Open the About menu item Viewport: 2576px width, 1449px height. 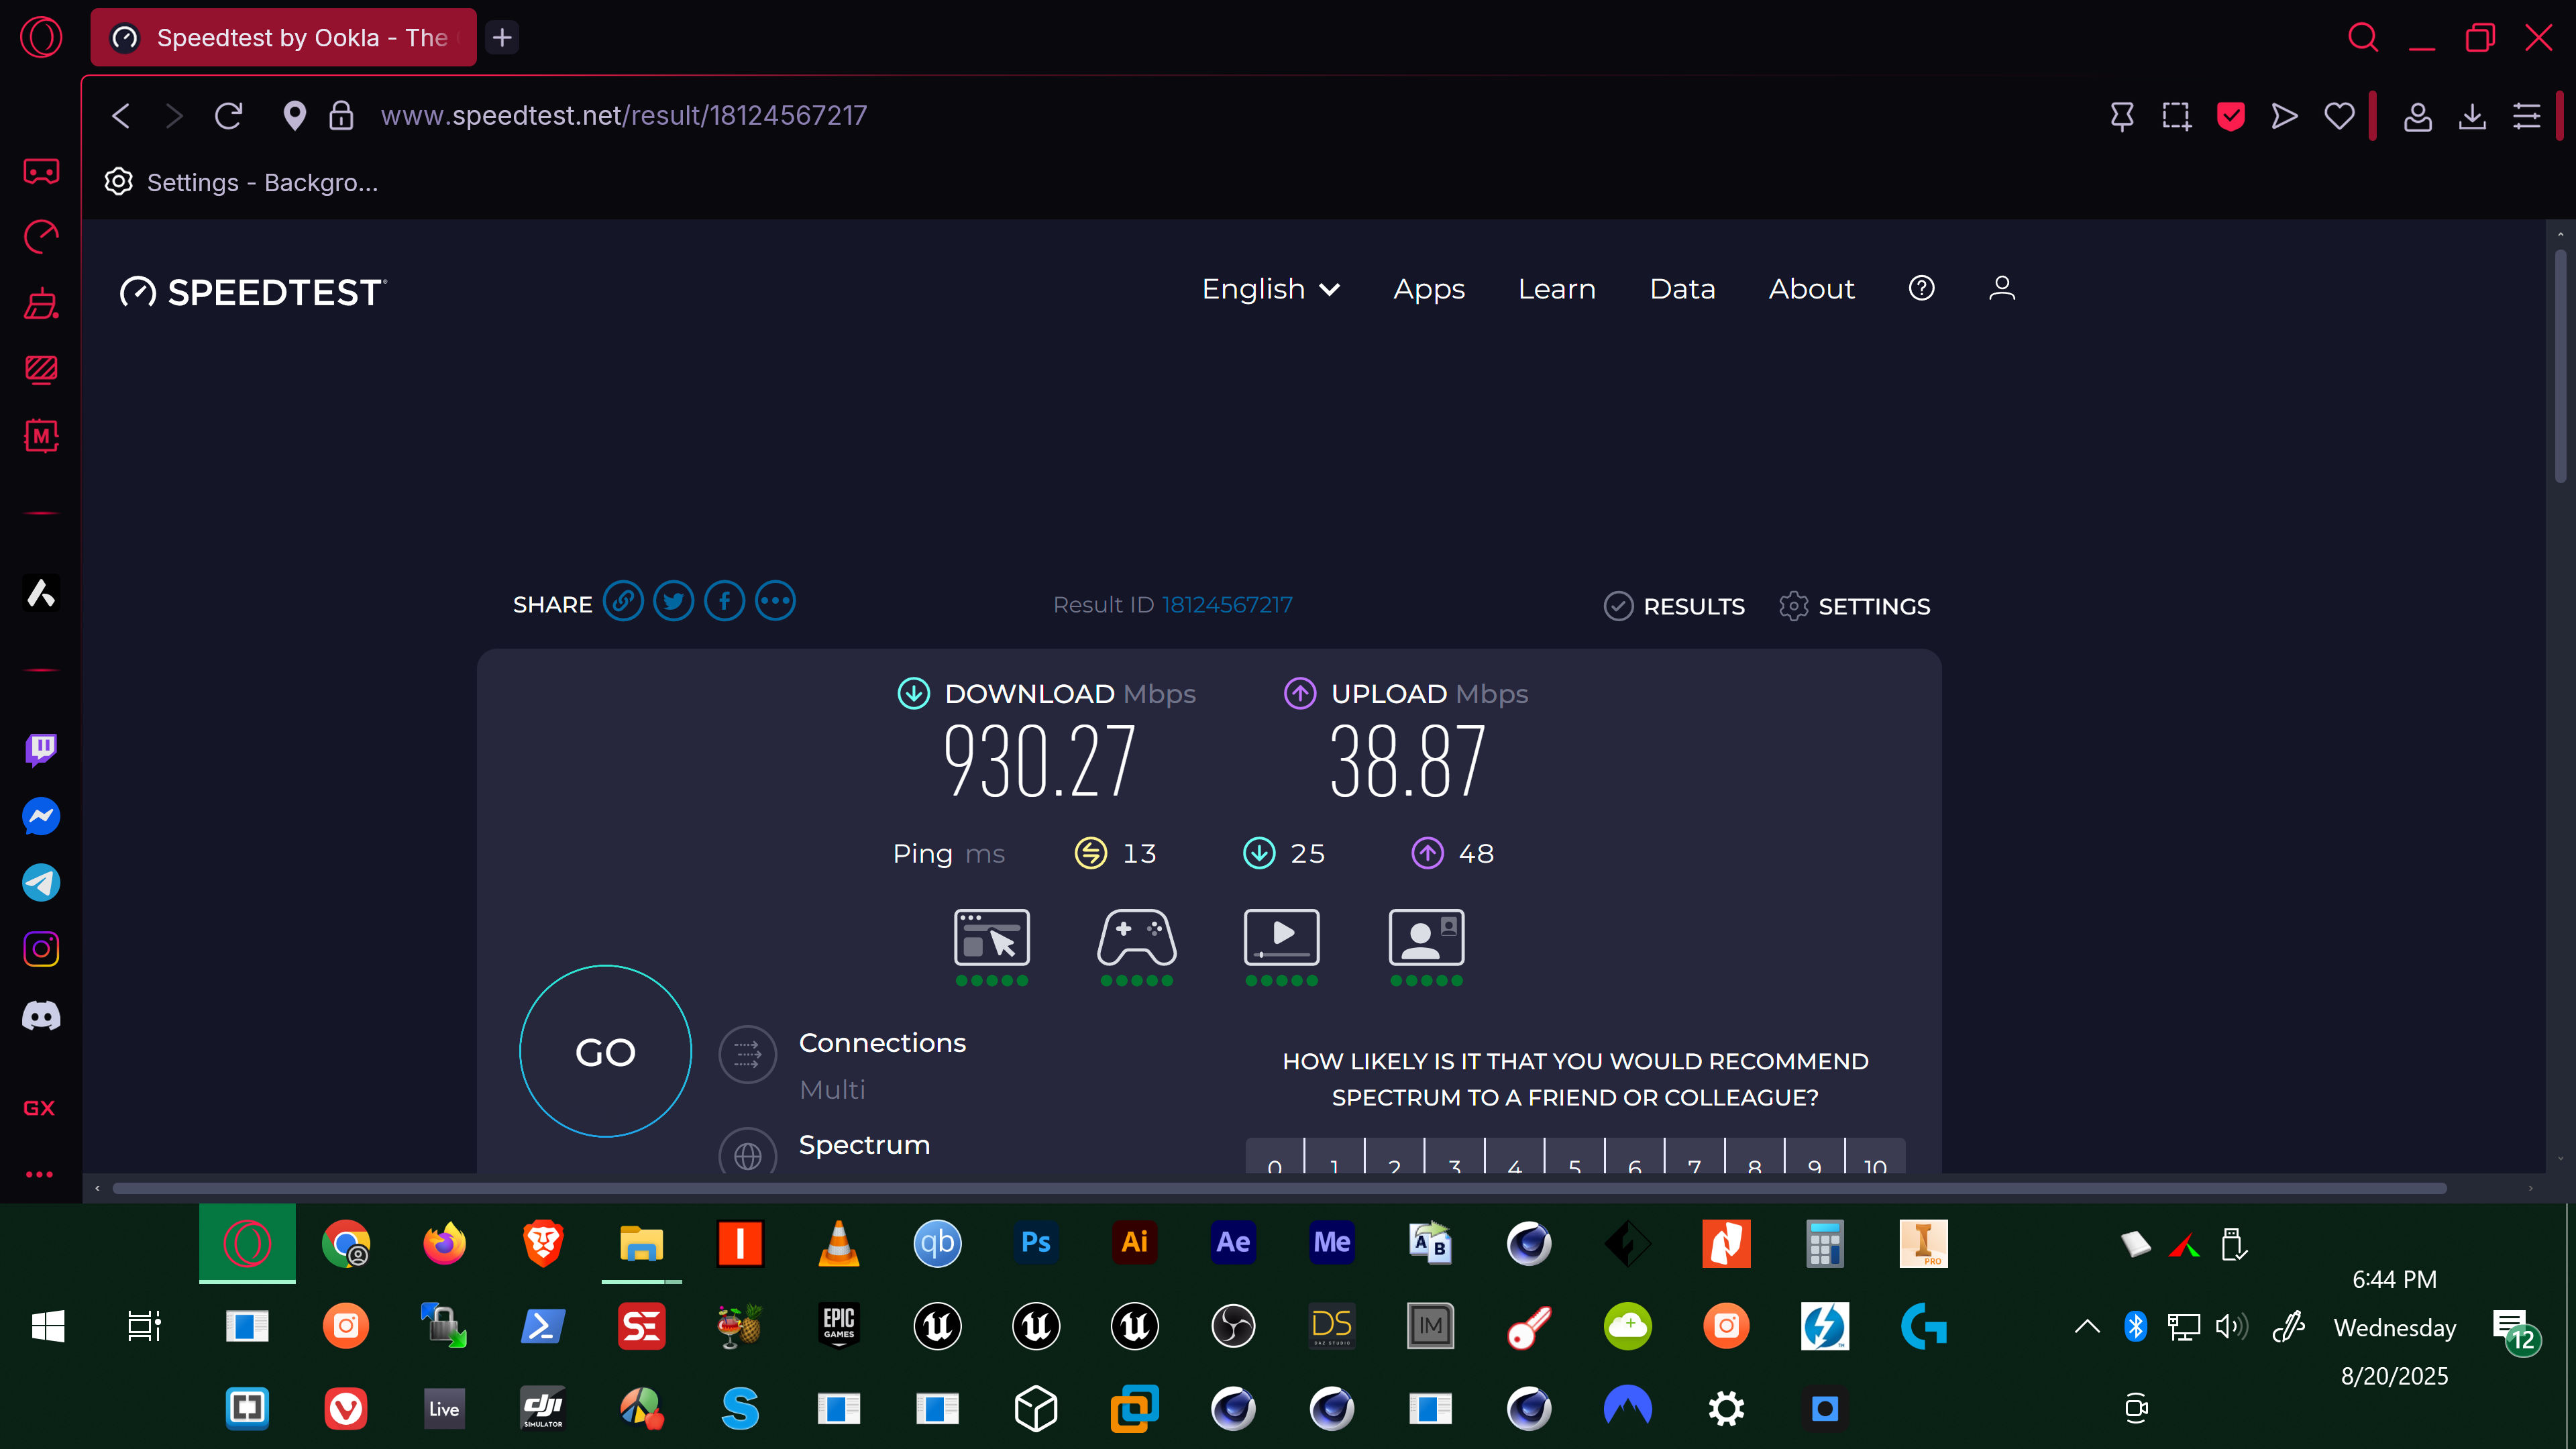[1811, 289]
